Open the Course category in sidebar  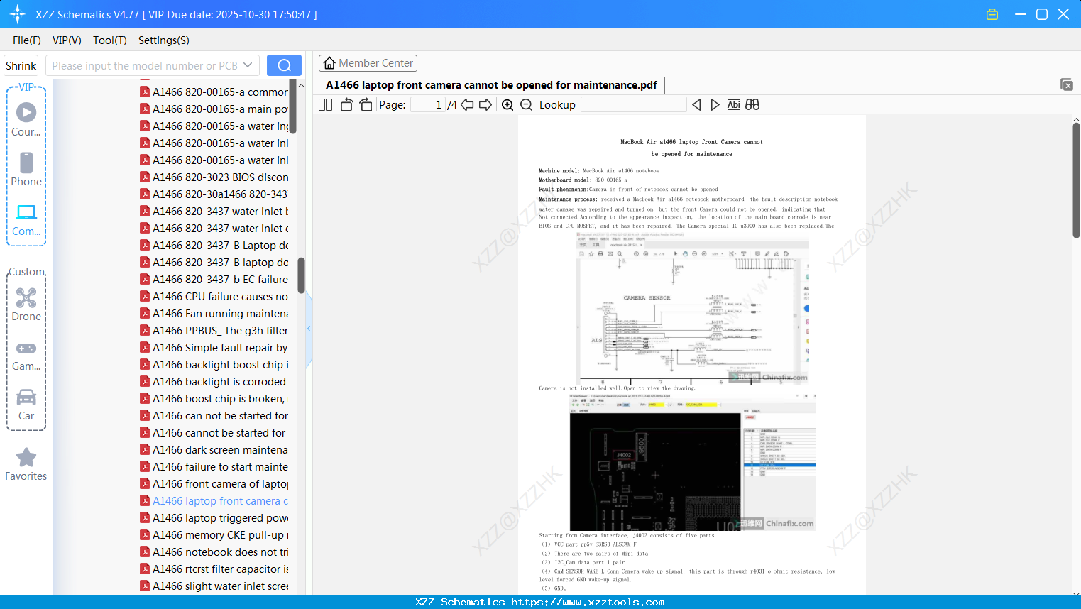tap(26, 120)
